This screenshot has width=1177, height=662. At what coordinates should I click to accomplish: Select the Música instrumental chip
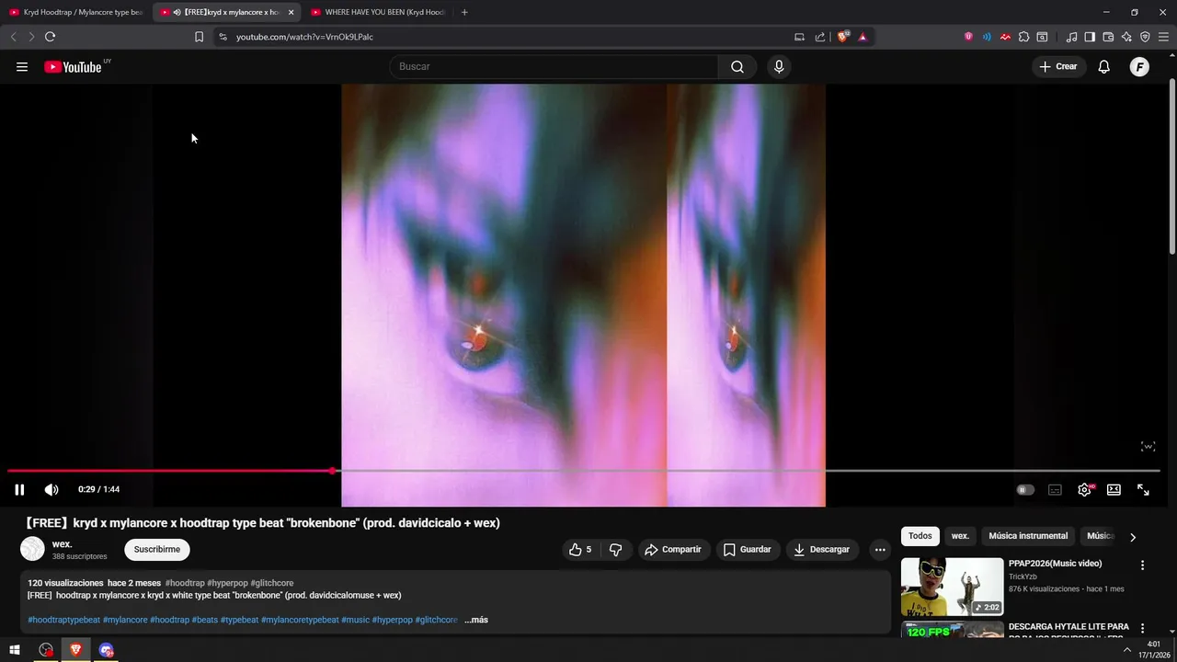tap(1028, 536)
